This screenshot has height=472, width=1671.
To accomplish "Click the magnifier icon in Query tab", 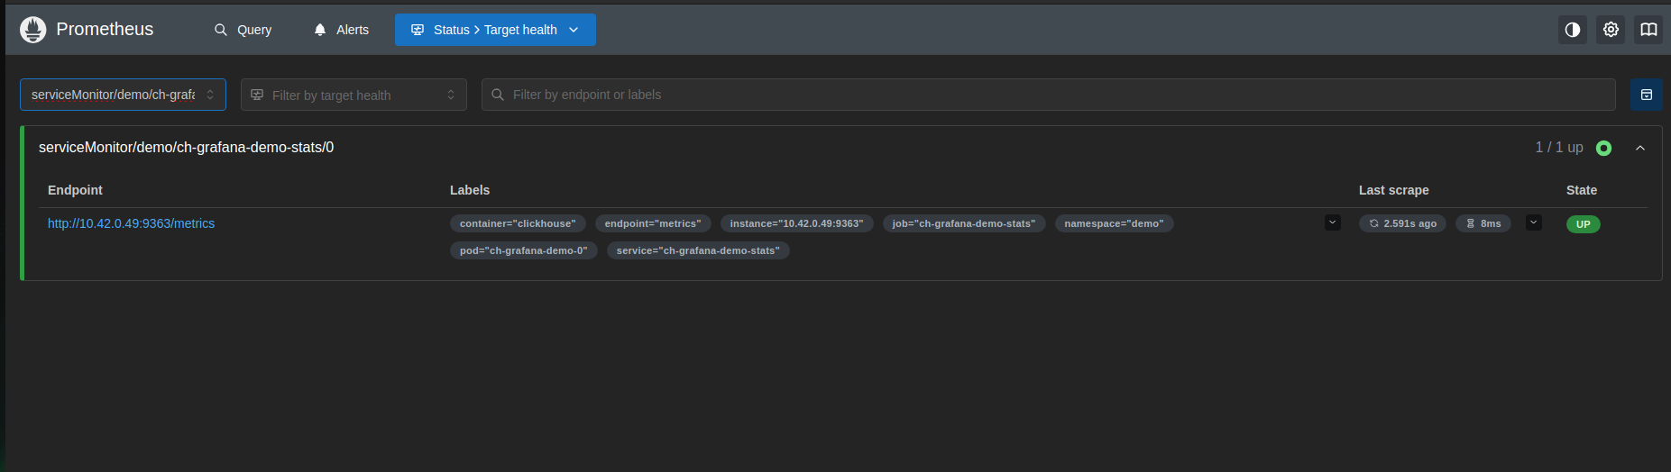I will click(x=221, y=30).
